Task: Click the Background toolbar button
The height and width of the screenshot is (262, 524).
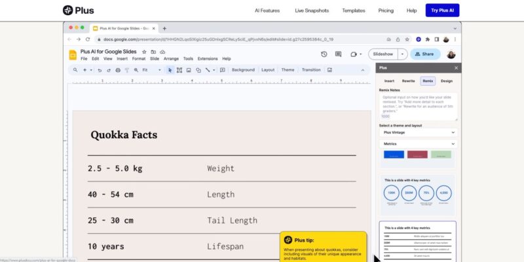Action: [x=243, y=70]
